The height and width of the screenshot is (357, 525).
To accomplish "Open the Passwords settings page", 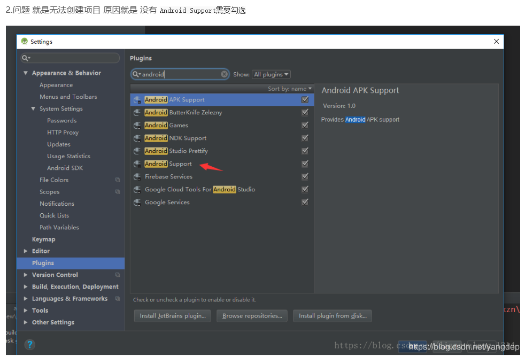I will click(61, 120).
